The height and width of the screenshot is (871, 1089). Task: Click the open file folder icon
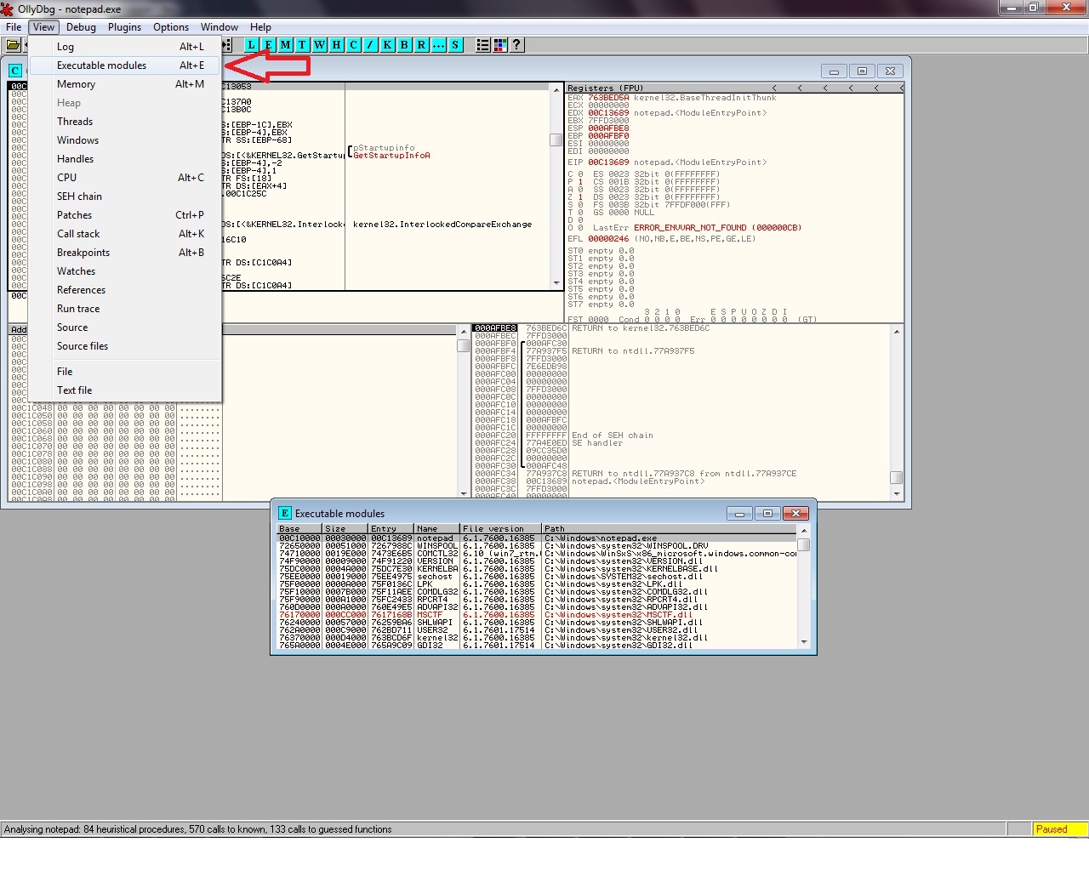point(13,45)
